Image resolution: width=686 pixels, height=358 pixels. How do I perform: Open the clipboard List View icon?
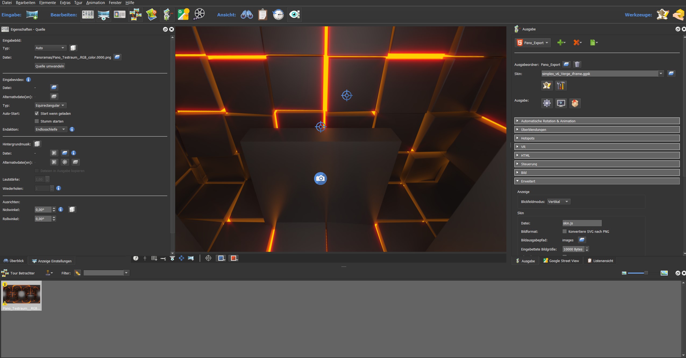point(262,15)
